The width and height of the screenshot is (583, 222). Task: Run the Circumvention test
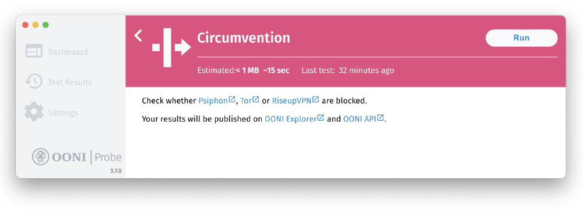(521, 38)
